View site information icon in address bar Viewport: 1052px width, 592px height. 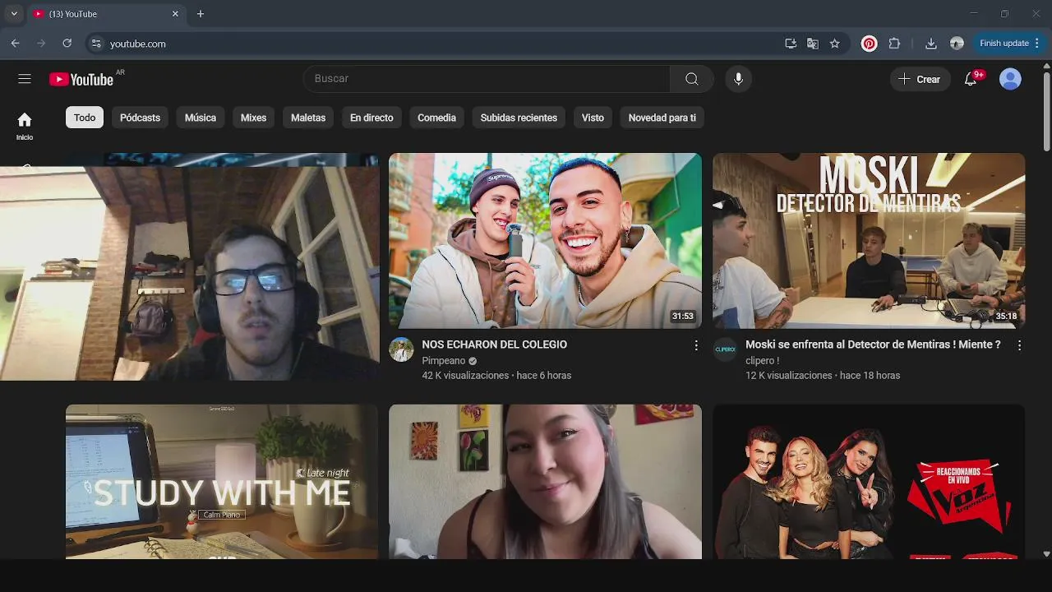coord(96,44)
